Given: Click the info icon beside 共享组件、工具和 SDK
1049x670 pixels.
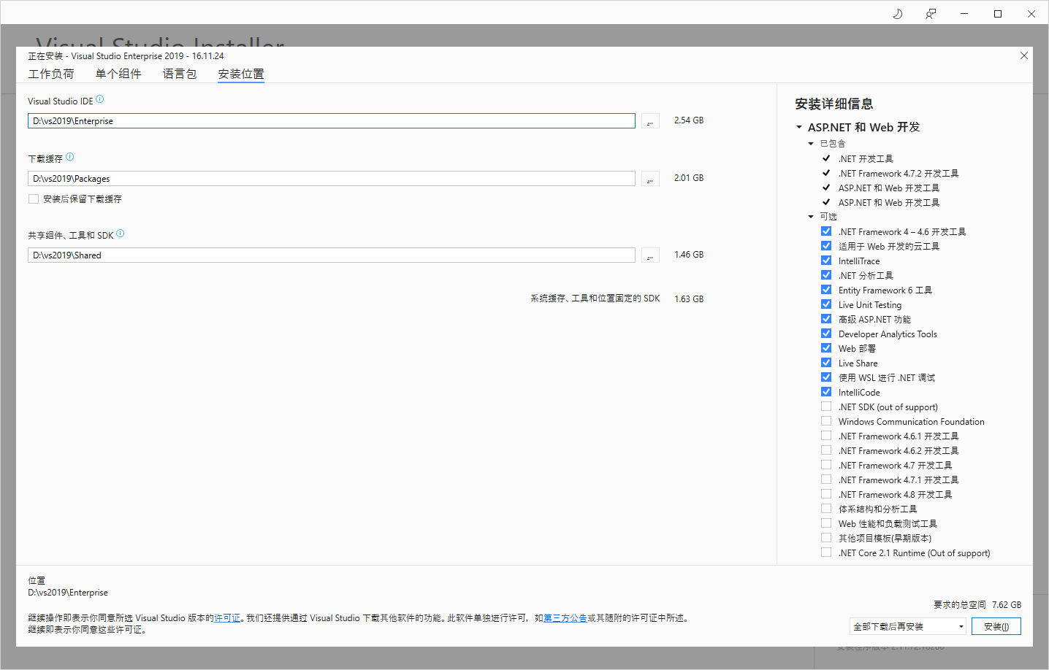Looking at the screenshot, I should pos(120,233).
